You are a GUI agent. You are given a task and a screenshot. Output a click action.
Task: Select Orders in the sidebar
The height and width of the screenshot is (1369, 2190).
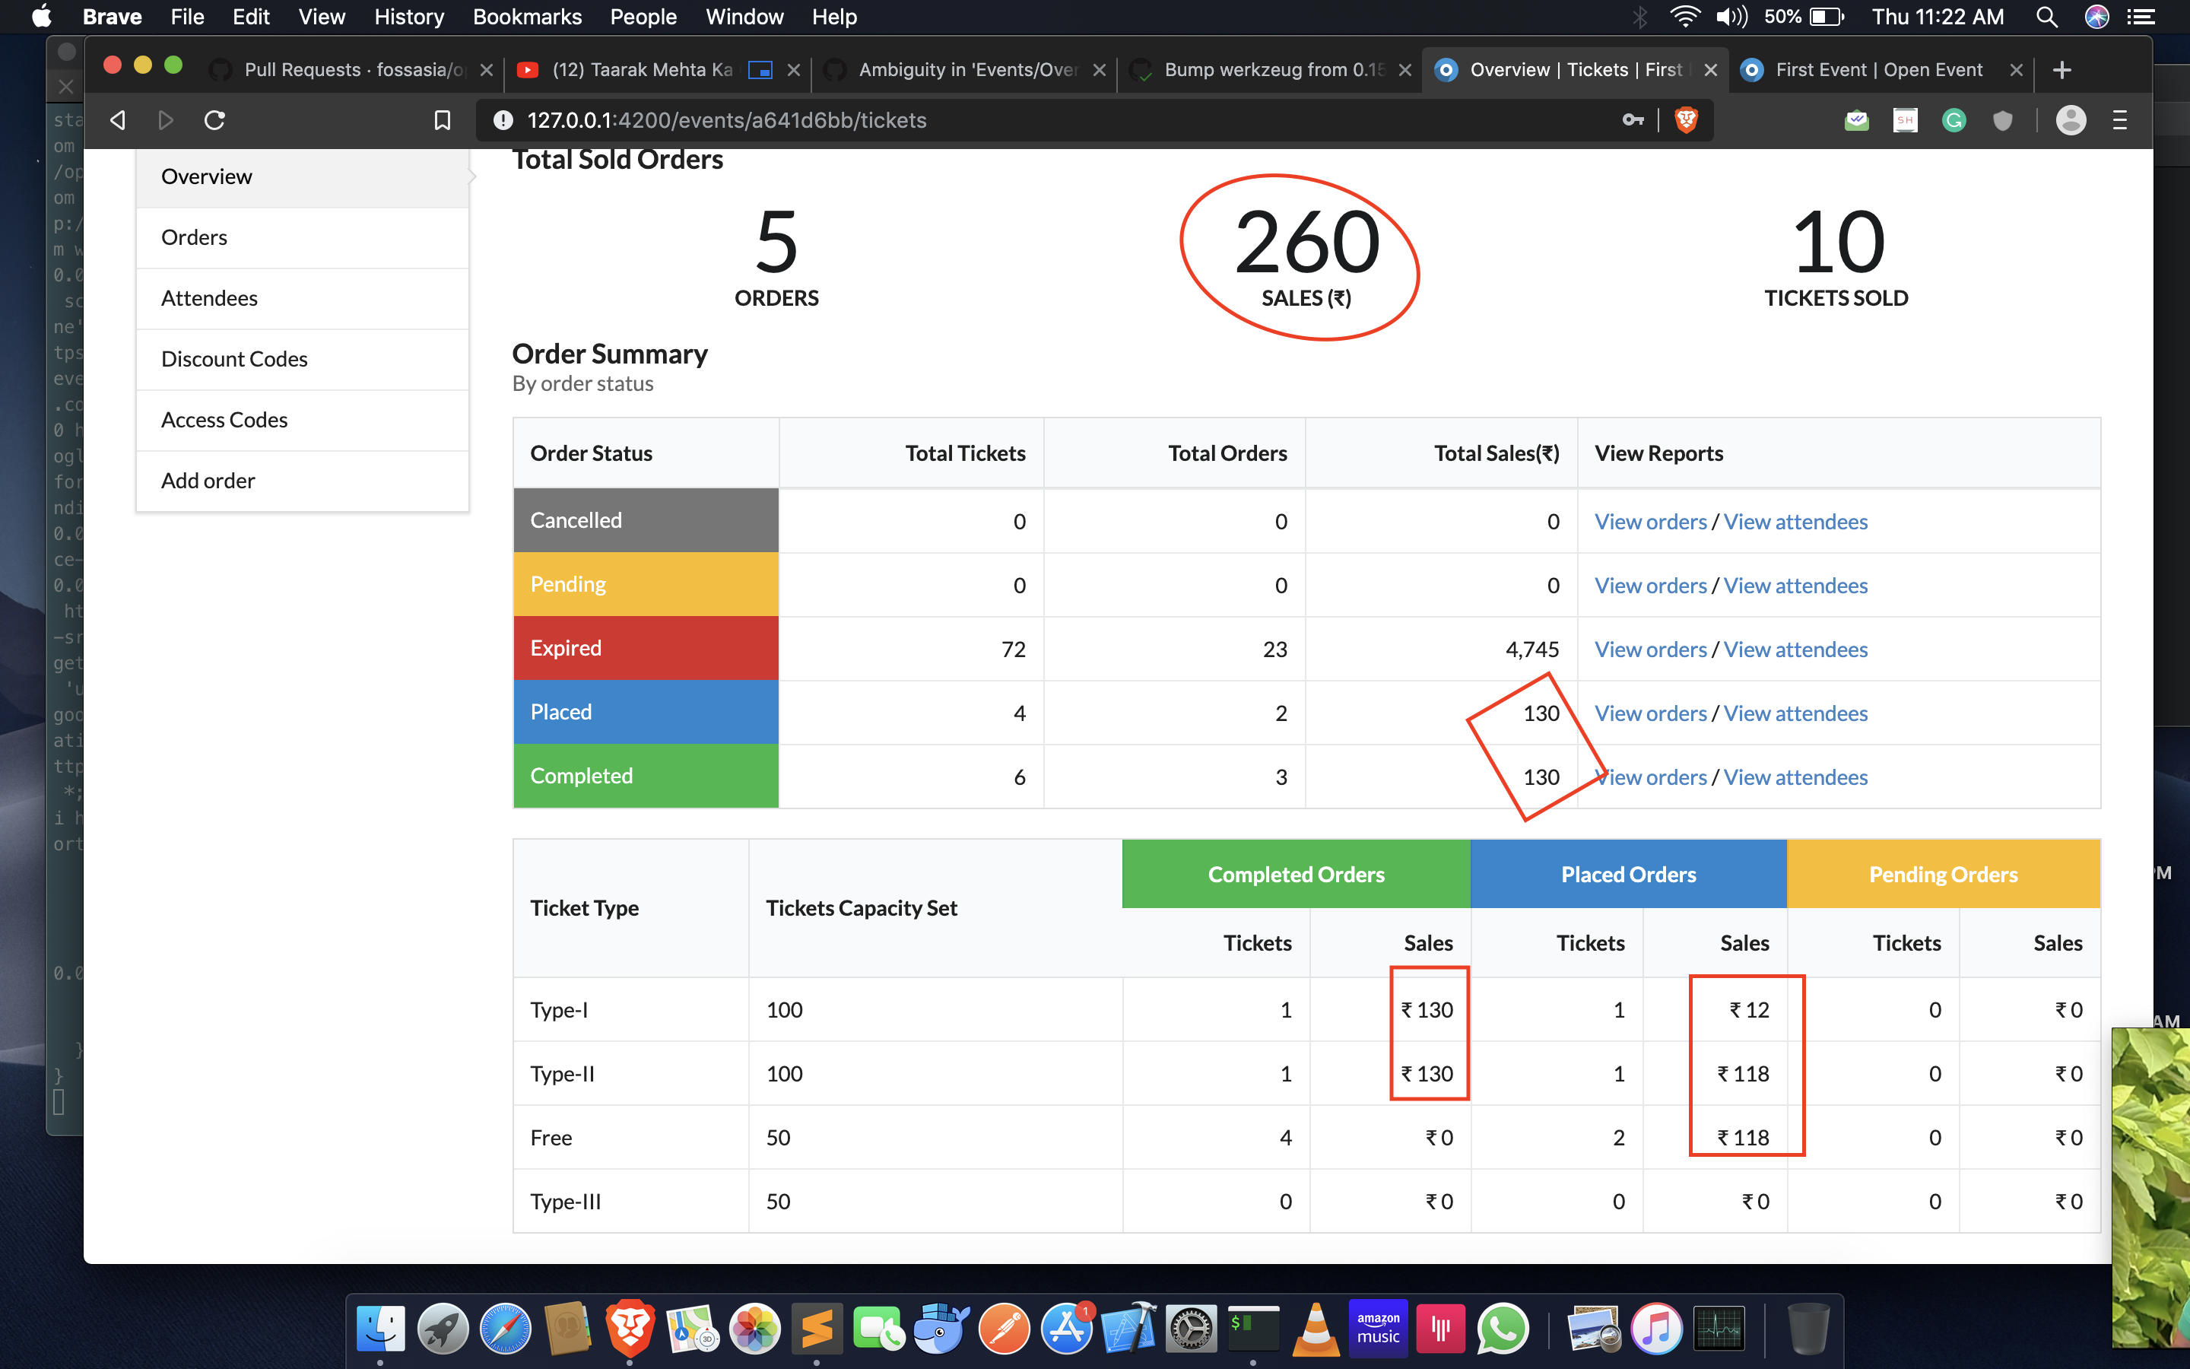pyautogui.click(x=302, y=237)
